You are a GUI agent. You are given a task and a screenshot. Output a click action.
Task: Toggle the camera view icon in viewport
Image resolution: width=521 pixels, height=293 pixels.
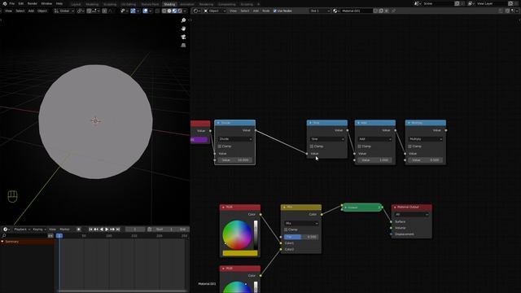coord(183,37)
